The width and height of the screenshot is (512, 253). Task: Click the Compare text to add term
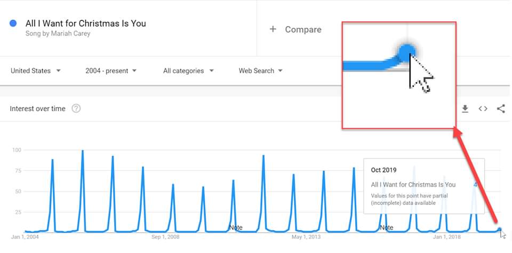[303, 29]
